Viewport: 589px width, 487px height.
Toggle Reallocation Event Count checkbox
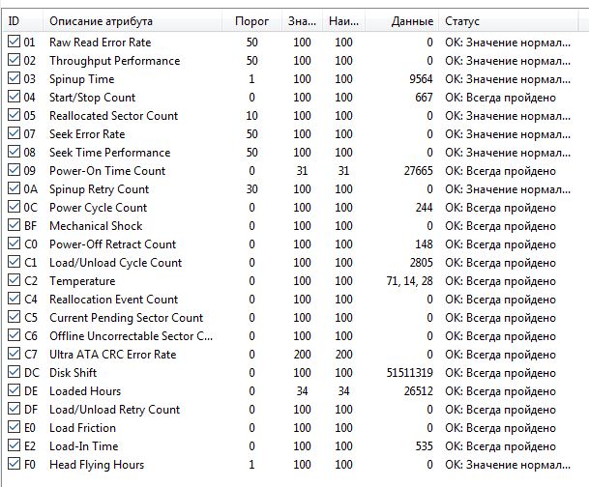pyautogui.click(x=14, y=299)
